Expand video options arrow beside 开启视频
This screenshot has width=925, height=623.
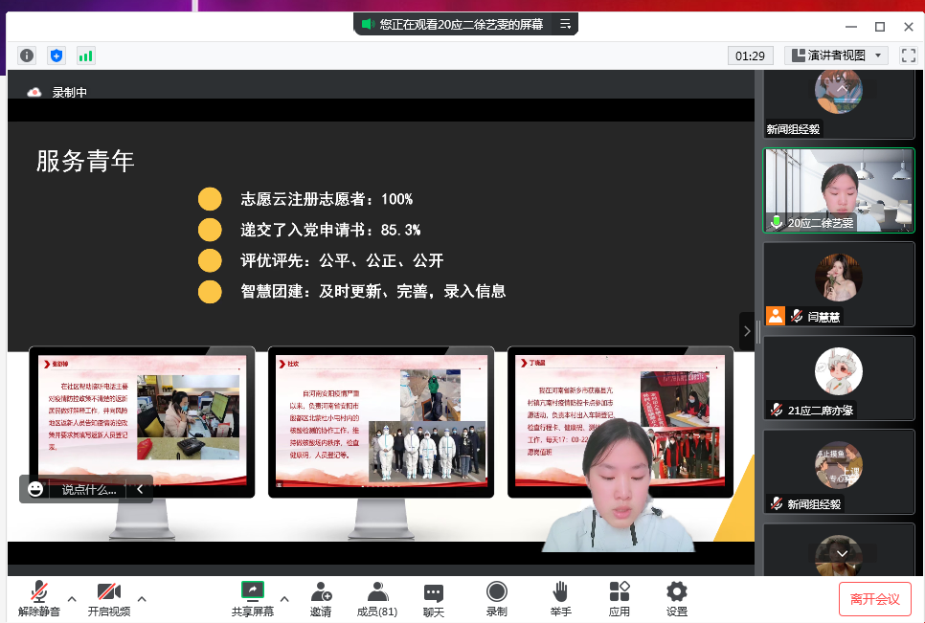pyautogui.click(x=142, y=599)
